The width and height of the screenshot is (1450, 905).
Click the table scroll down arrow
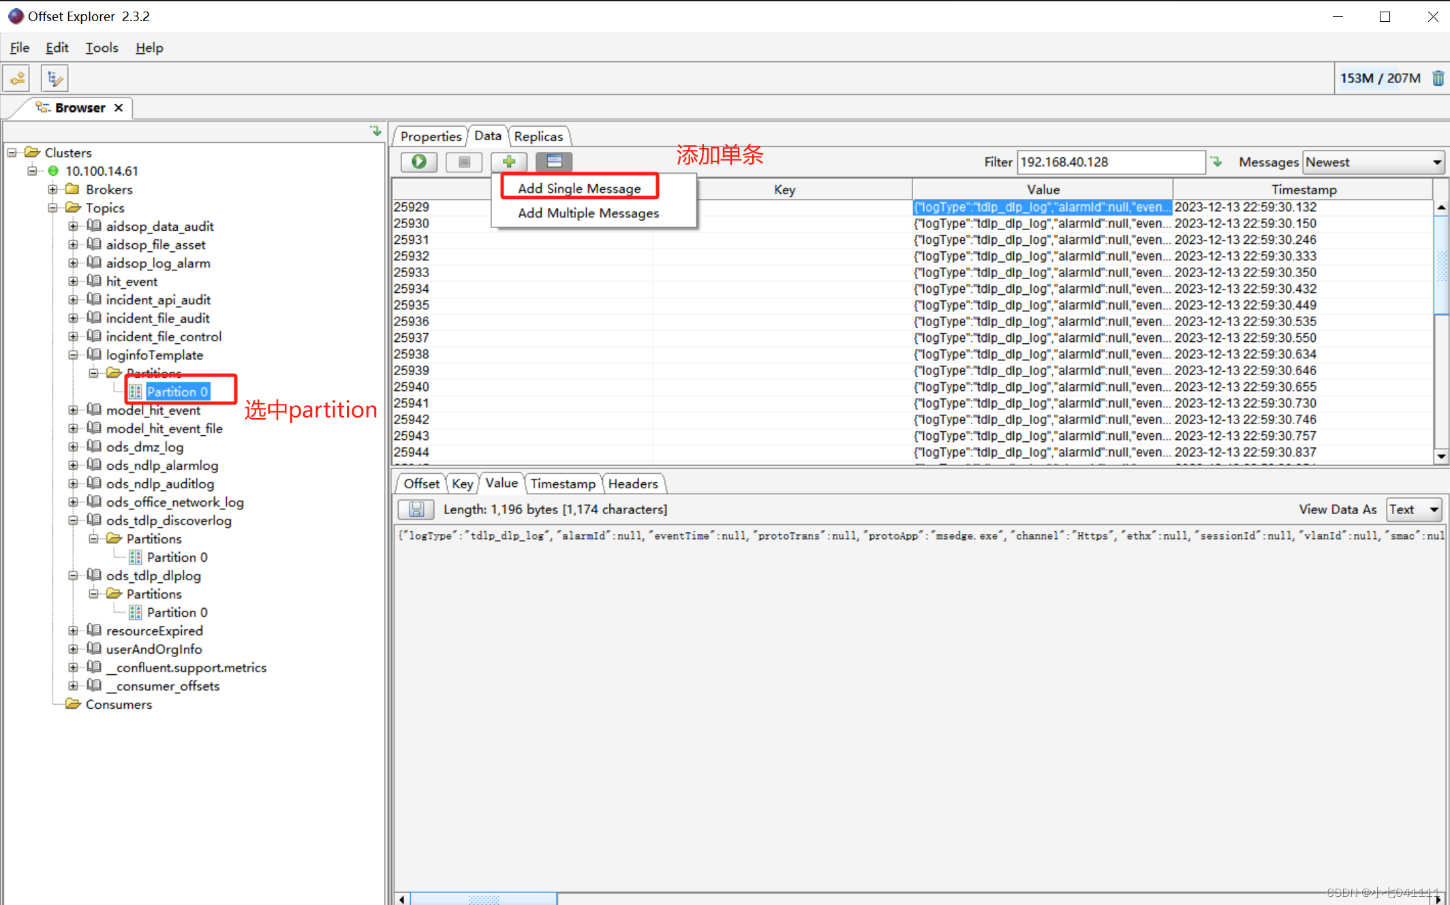click(x=1441, y=456)
